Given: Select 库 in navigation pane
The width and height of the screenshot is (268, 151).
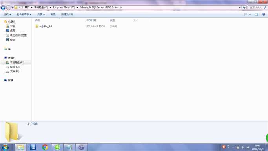Looking at the screenshot, I should (9, 49).
